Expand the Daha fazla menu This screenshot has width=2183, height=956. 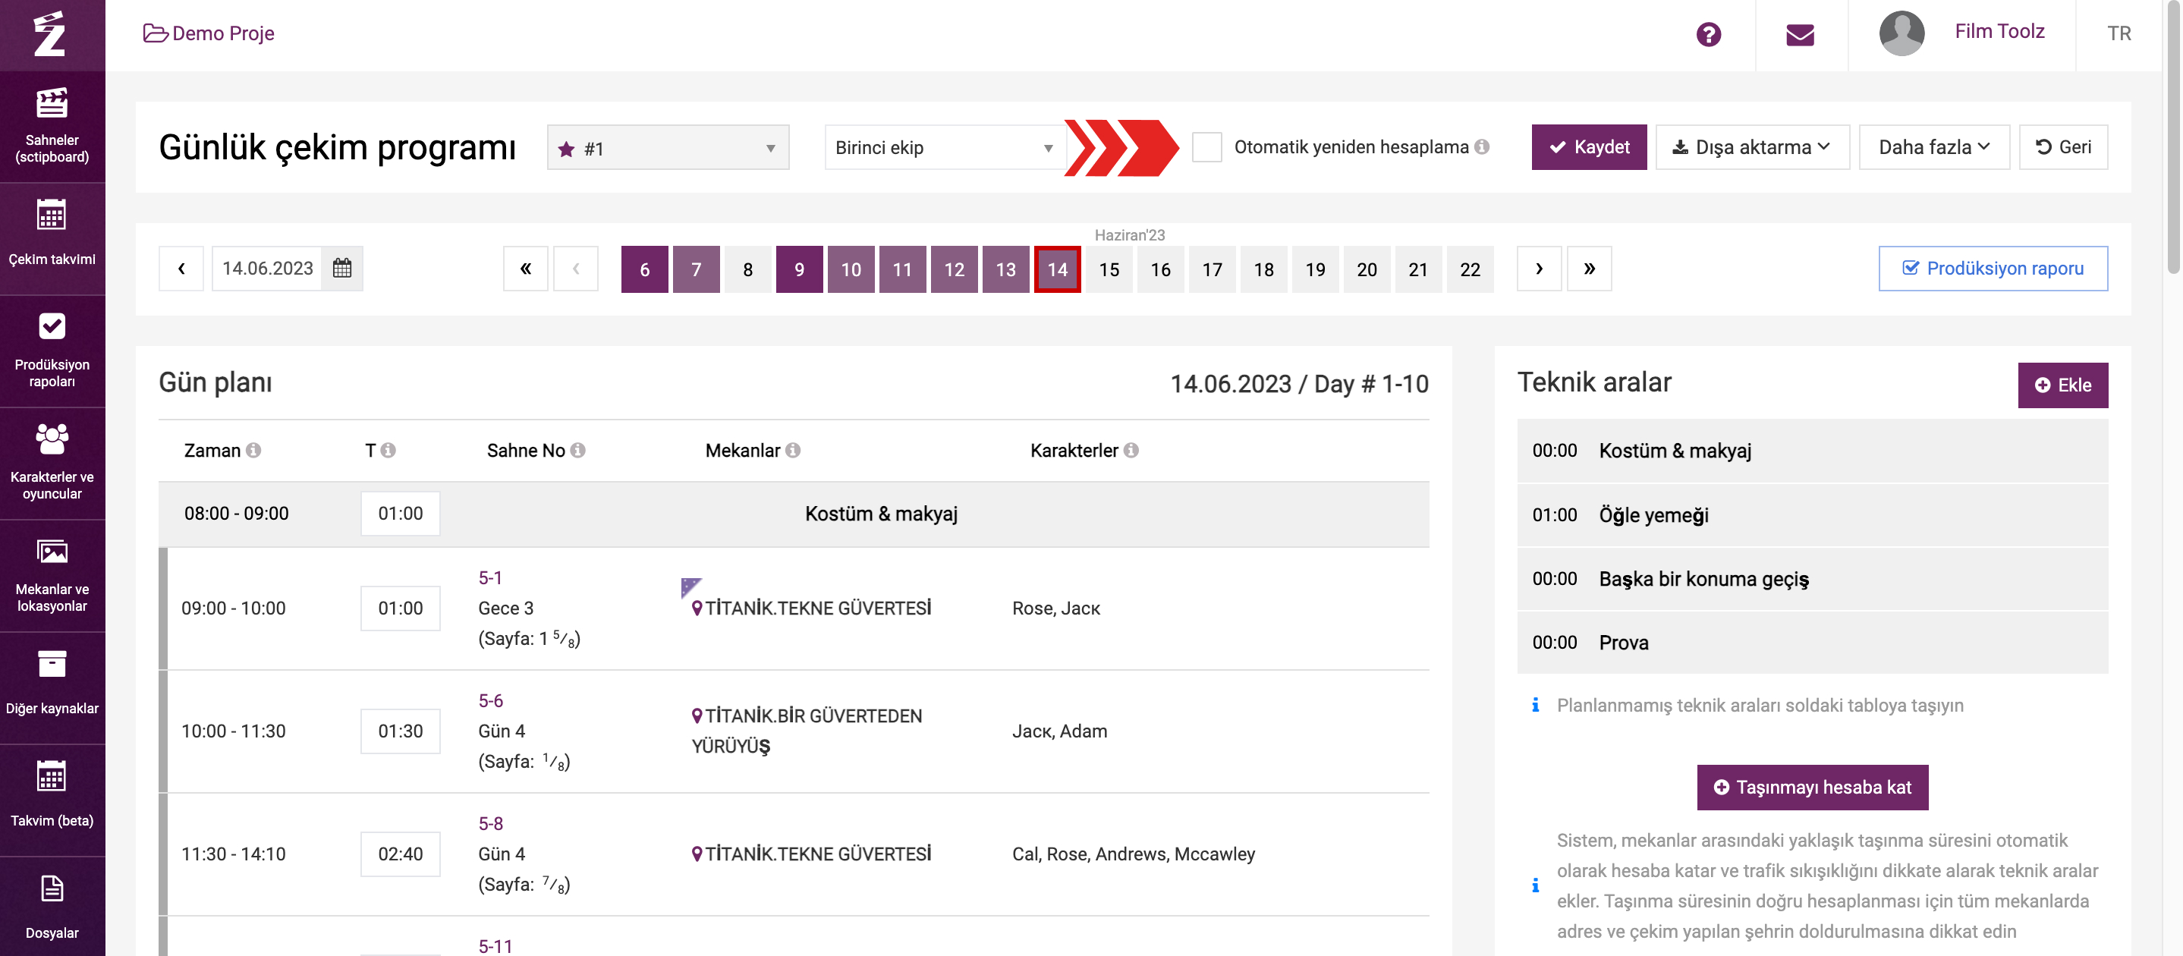click(x=1935, y=147)
